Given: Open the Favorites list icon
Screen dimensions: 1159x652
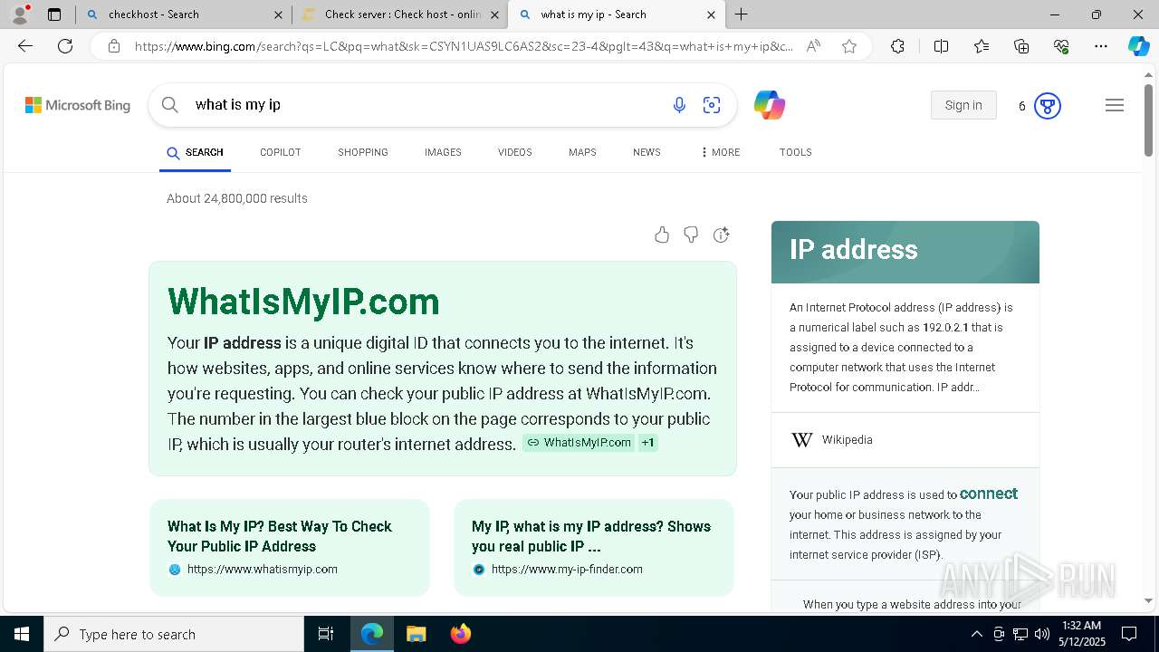Looking at the screenshot, I should (x=982, y=46).
